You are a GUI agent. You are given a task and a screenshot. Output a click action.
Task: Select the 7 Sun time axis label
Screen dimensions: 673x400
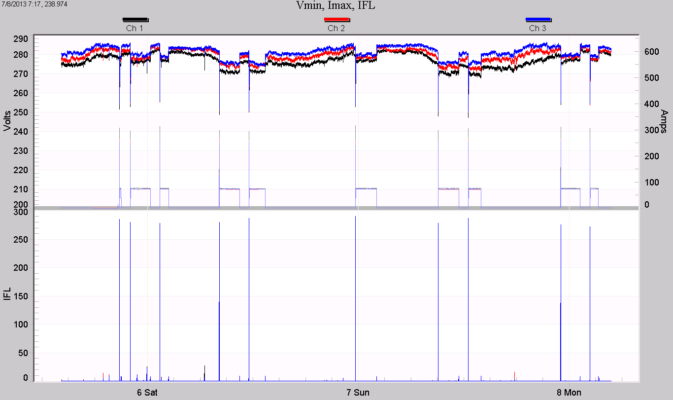tap(359, 393)
